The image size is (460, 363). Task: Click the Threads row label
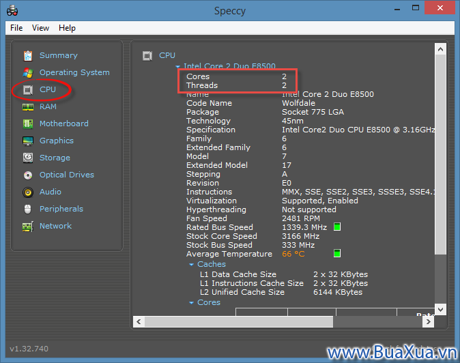coord(202,85)
